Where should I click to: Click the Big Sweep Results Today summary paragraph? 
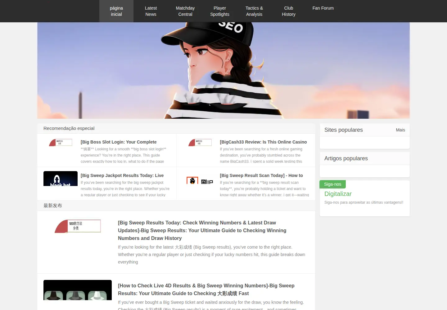coord(211,255)
